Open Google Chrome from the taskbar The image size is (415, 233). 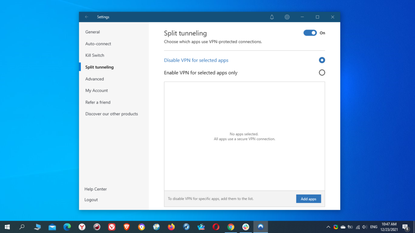point(231,227)
